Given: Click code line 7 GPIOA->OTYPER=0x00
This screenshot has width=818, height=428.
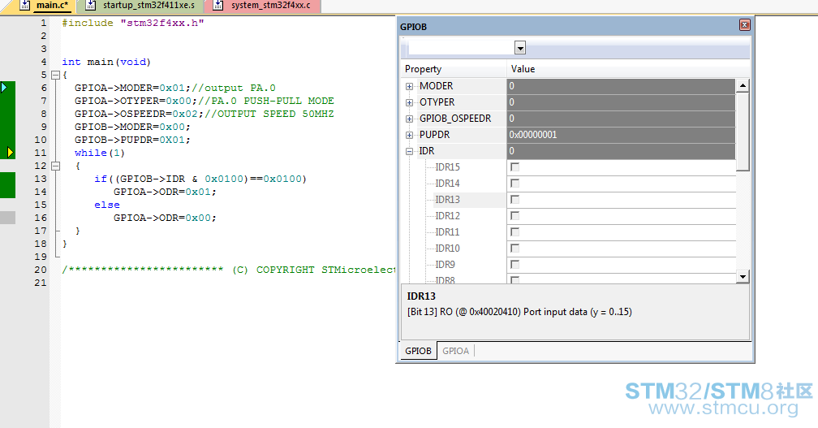Looking at the screenshot, I should tap(204, 101).
